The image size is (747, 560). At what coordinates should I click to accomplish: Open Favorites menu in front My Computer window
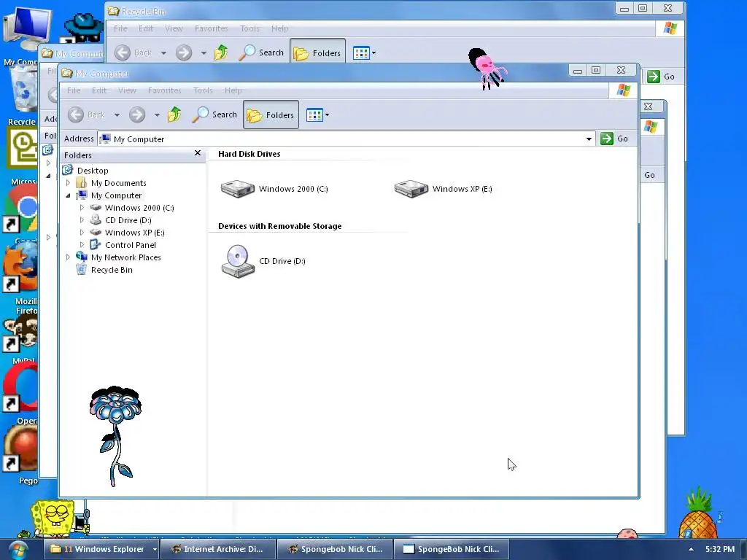(x=164, y=90)
